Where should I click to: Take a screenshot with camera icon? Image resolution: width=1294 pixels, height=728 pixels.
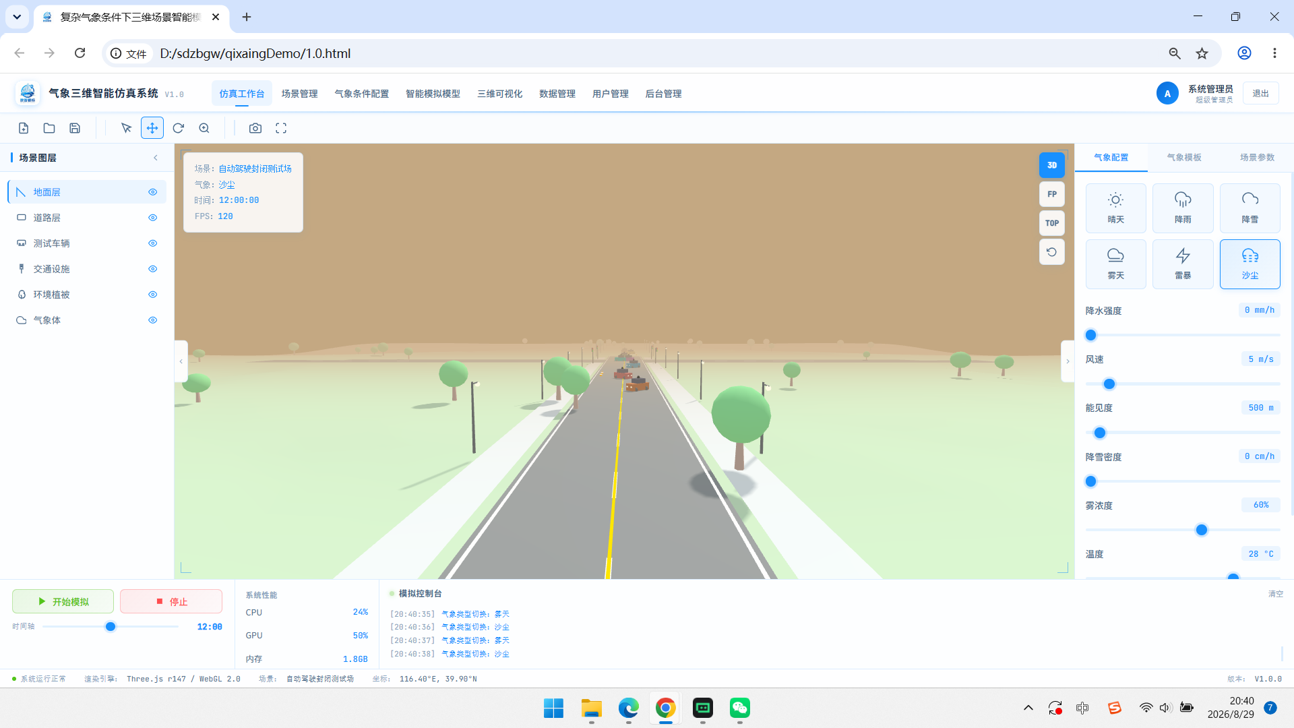click(255, 128)
